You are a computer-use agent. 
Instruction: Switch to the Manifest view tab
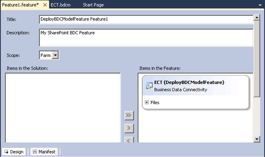tap(44, 152)
